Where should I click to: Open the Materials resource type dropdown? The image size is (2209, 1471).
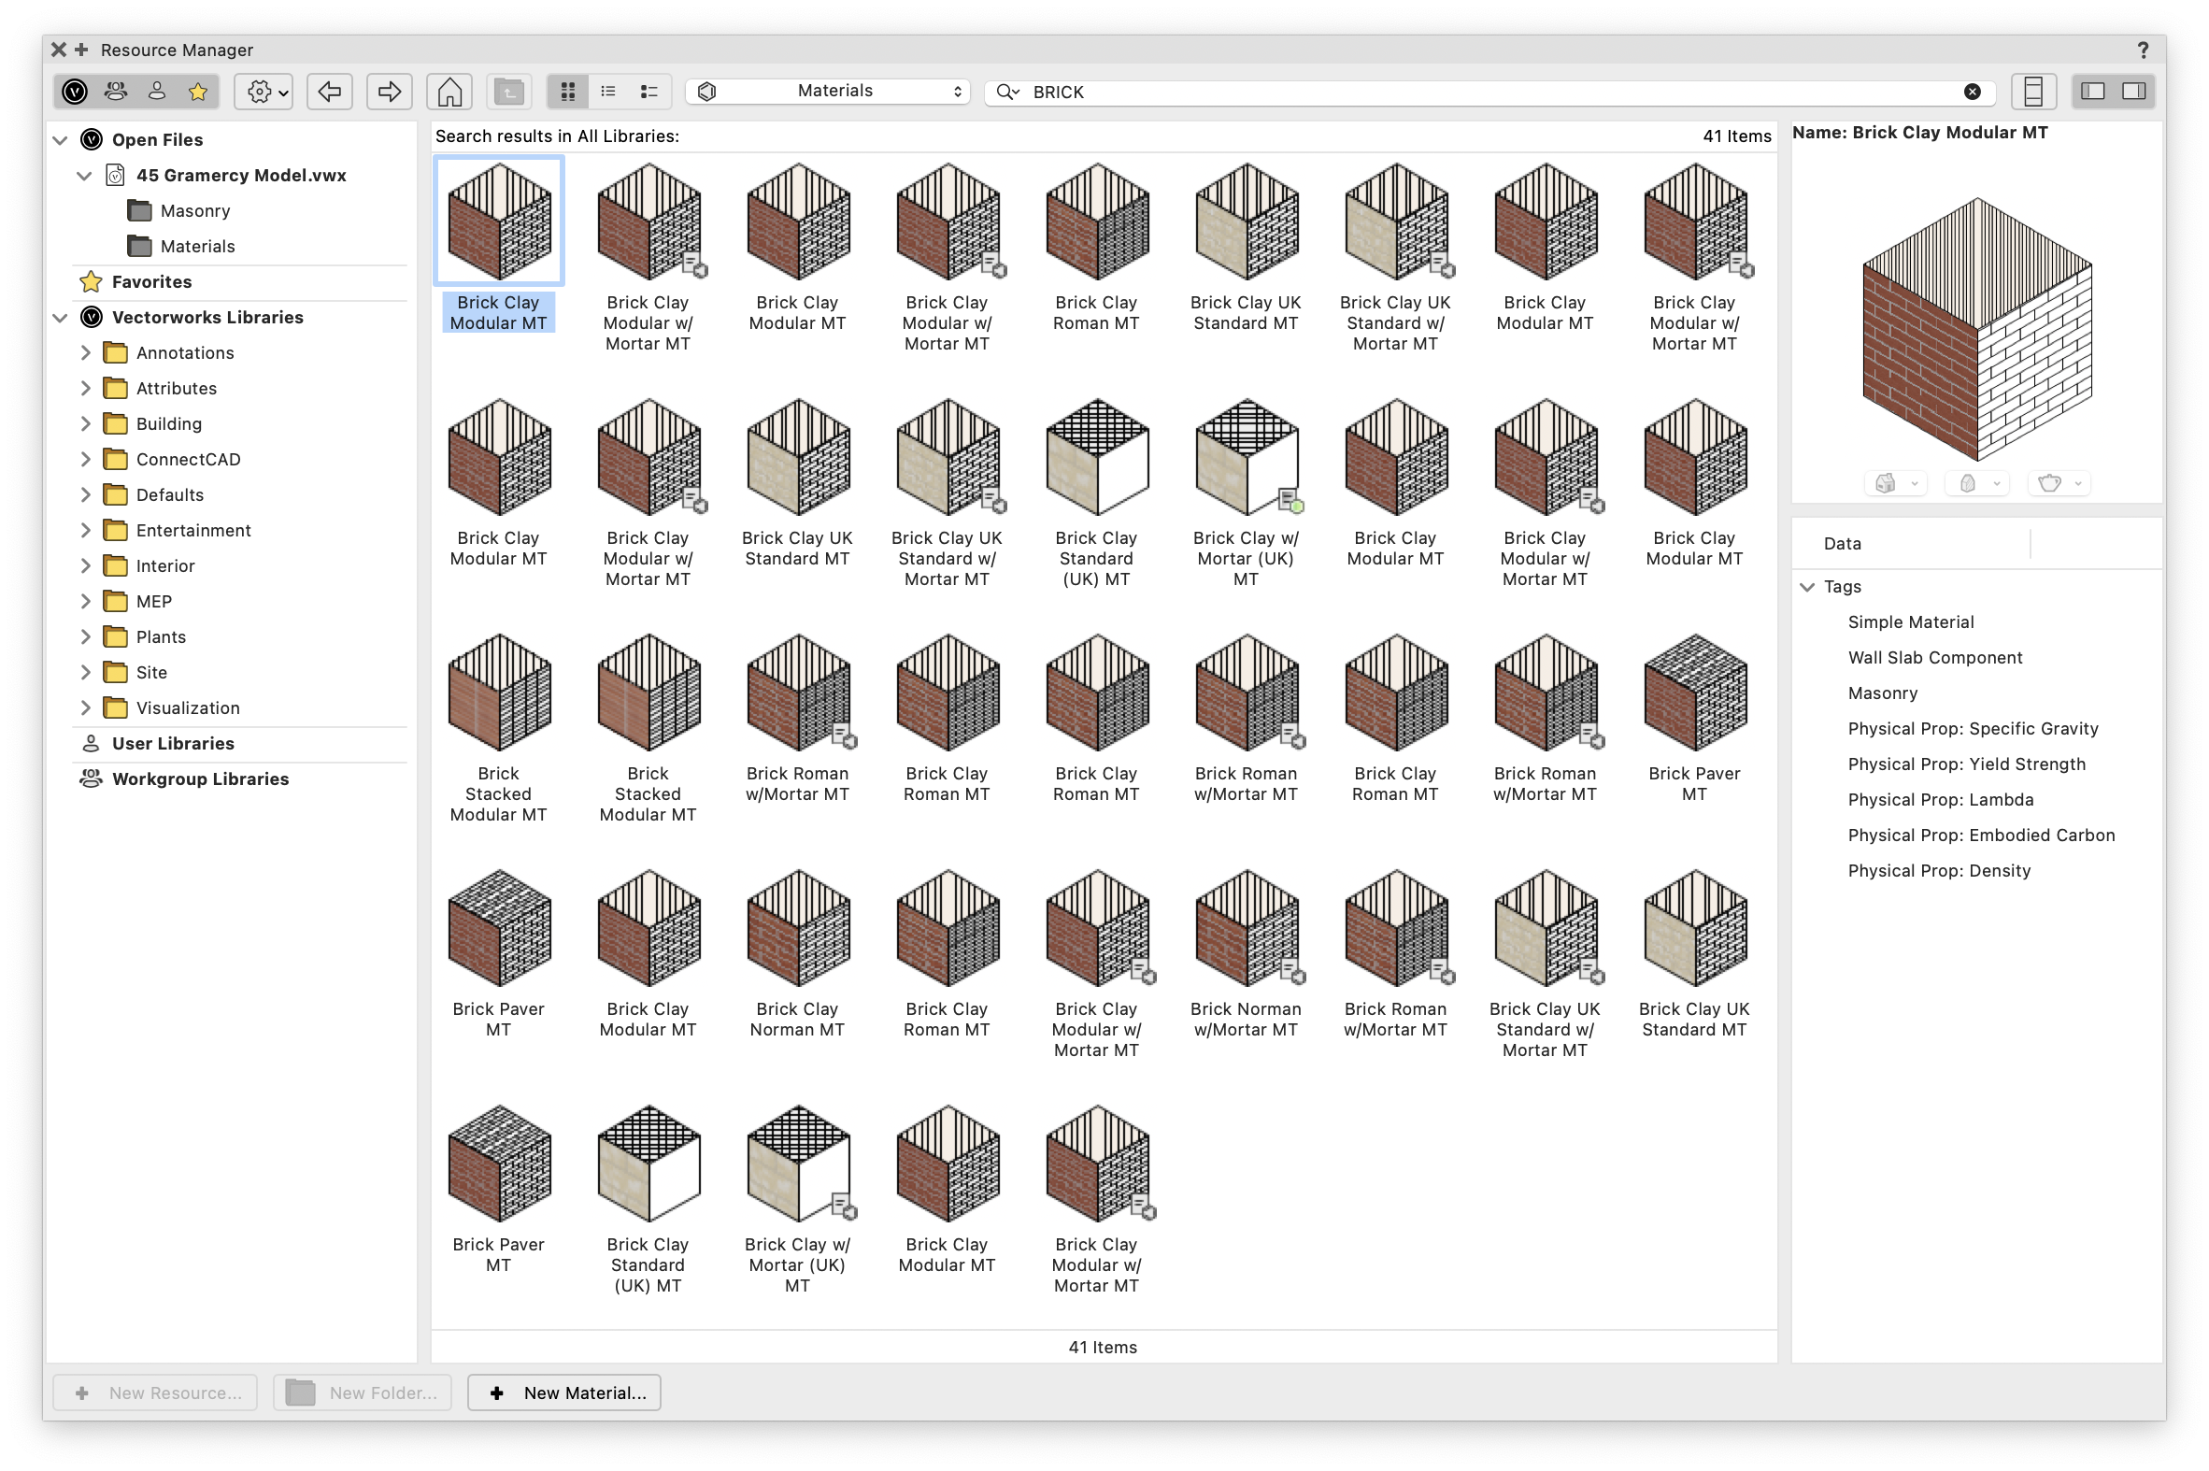click(829, 91)
